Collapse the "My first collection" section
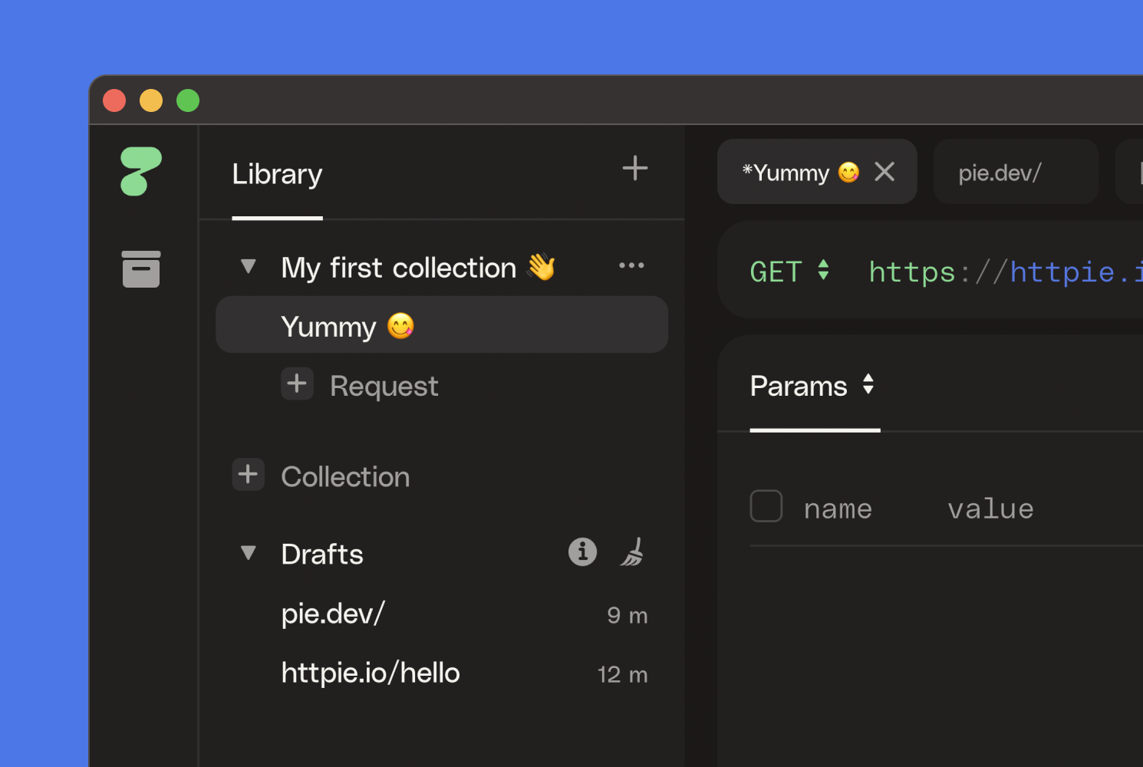Viewport: 1143px width, 767px height. (x=247, y=265)
